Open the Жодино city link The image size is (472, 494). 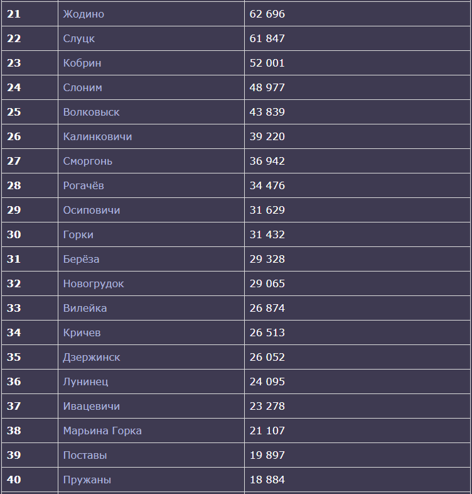(x=83, y=14)
